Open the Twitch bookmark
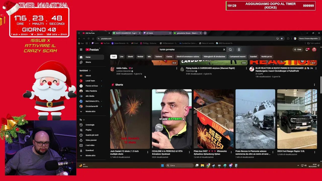The height and width of the screenshot is (181, 322). (x=95, y=43)
